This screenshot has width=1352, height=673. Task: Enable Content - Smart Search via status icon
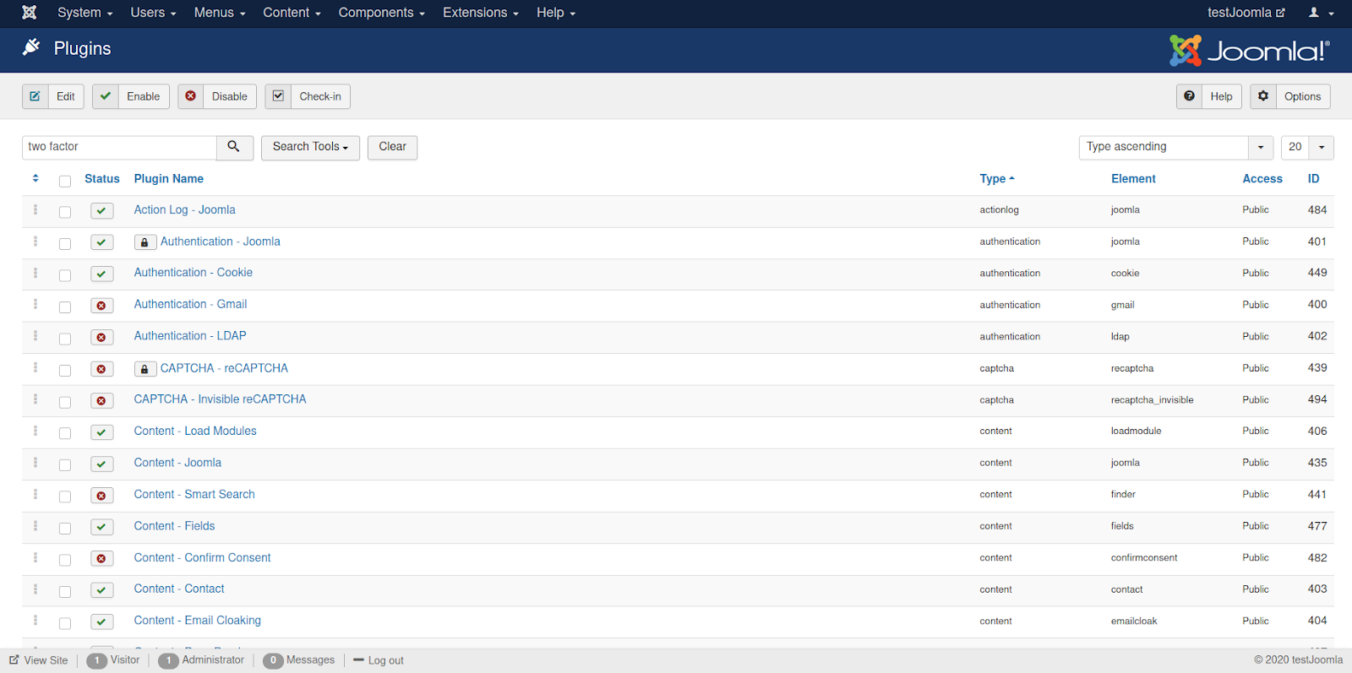tap(101, 496)
